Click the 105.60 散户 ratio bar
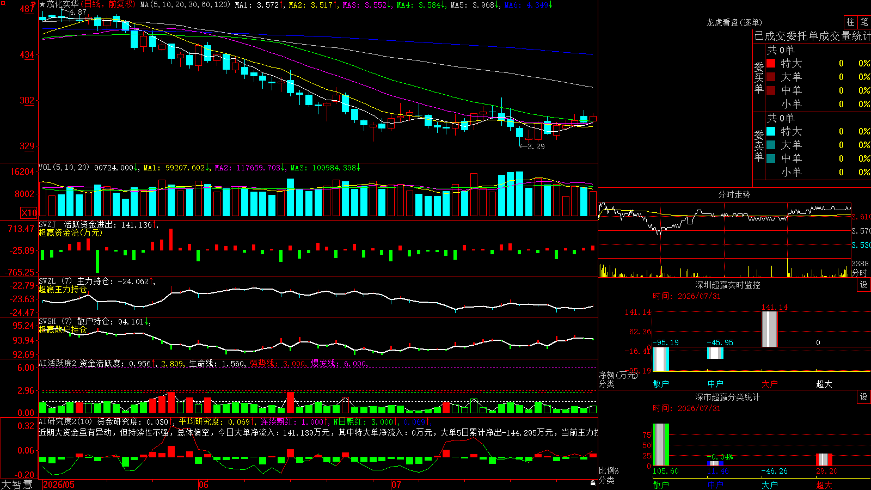The height and width of the screenshot is (490, 871). 661,445
